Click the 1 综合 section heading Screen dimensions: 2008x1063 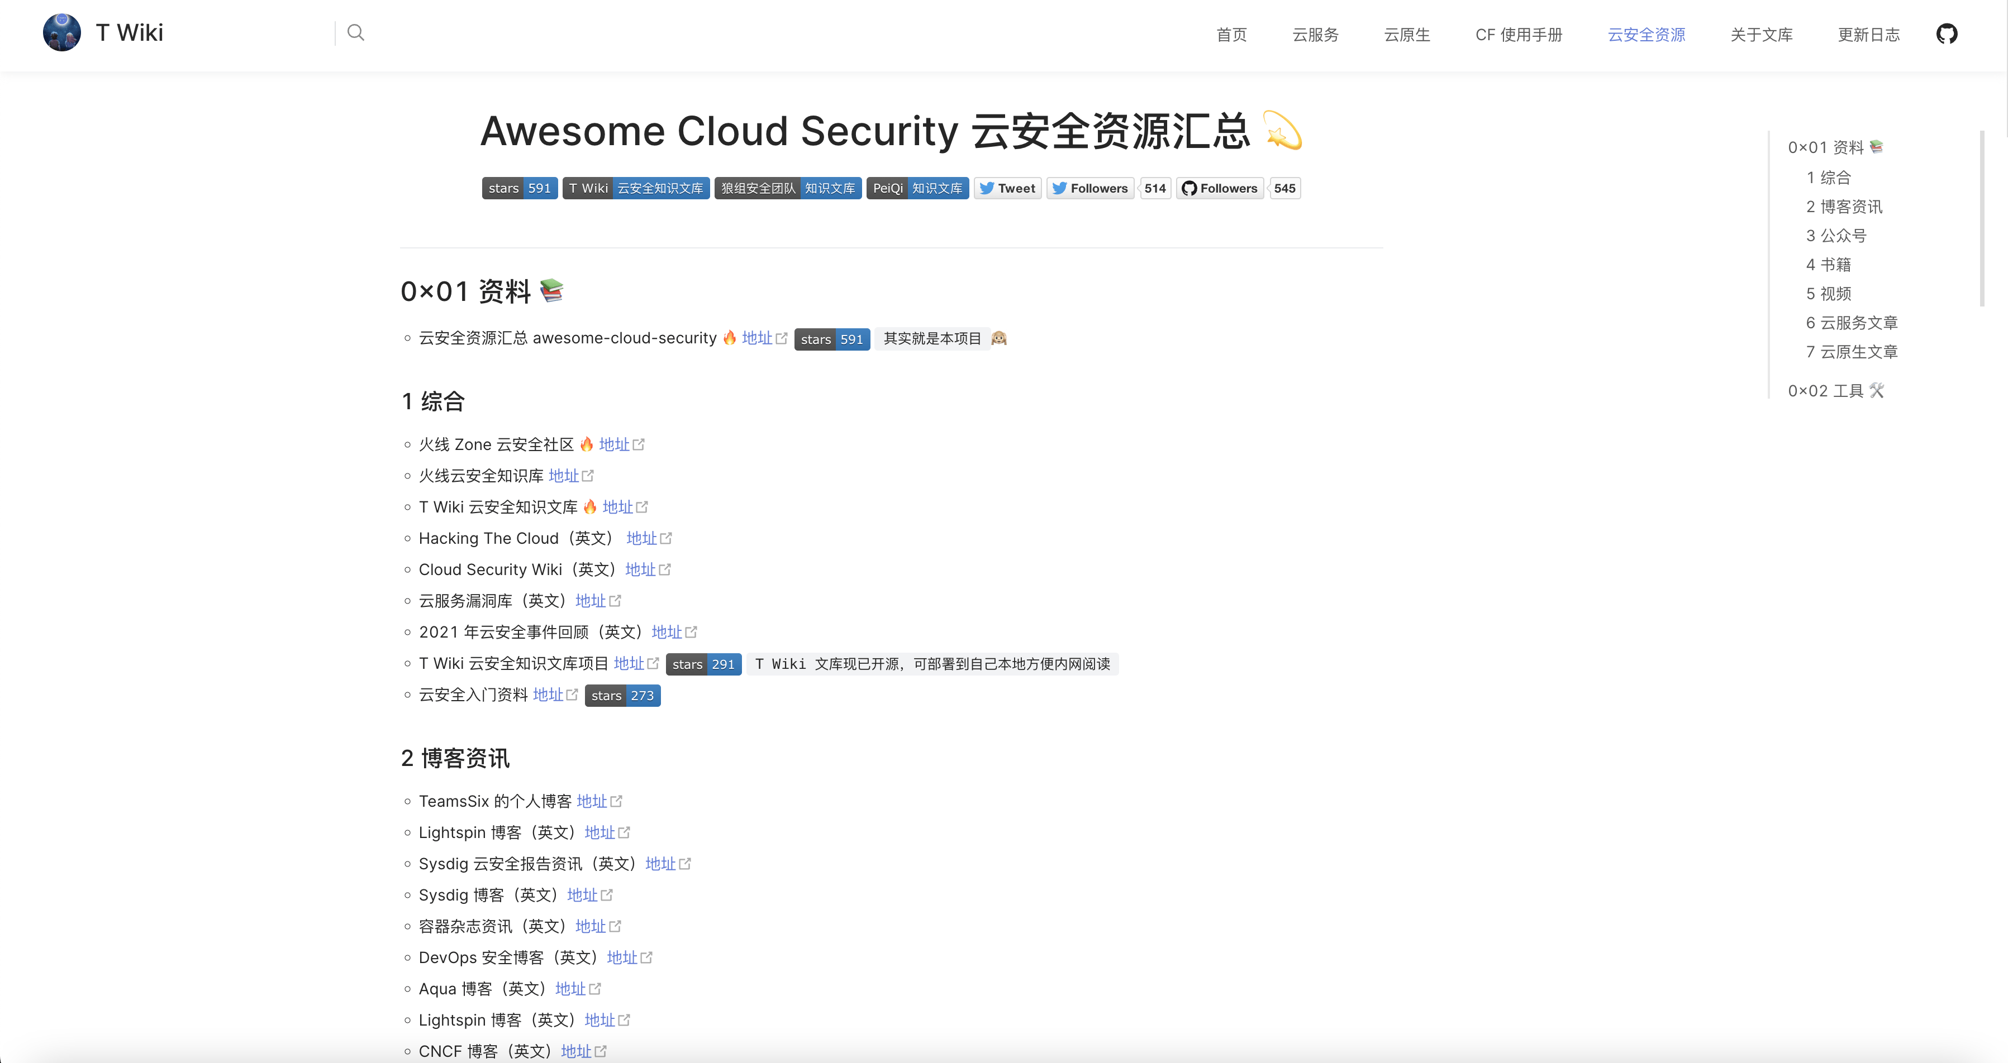point(434,402)
